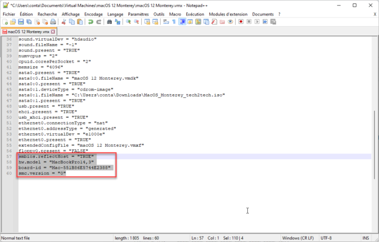
Task: Click the Save recorded macro icon
Action: pos(273,22)
